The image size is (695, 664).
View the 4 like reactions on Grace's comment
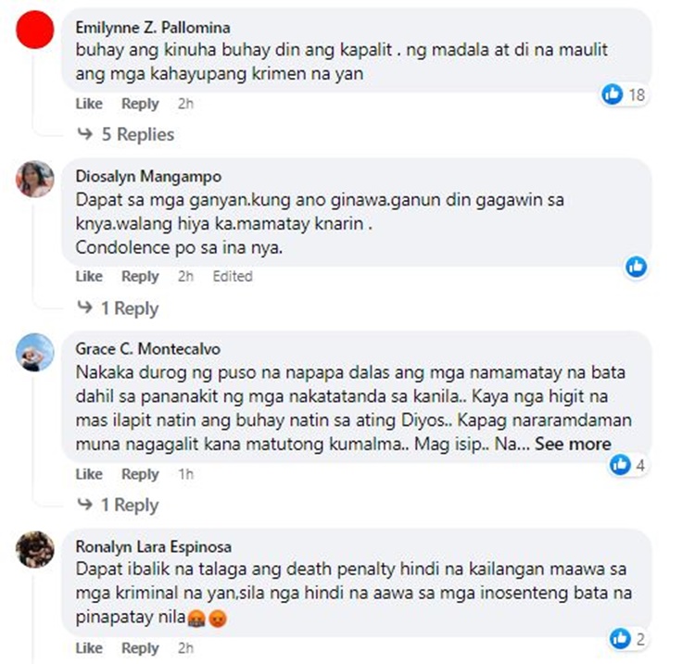tap(627, 465)
